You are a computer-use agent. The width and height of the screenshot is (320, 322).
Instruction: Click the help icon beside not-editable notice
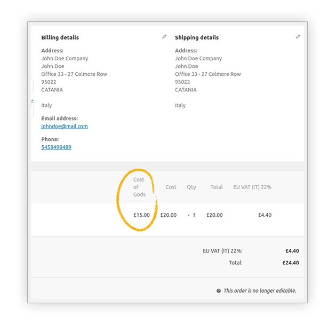coord(219,291)
